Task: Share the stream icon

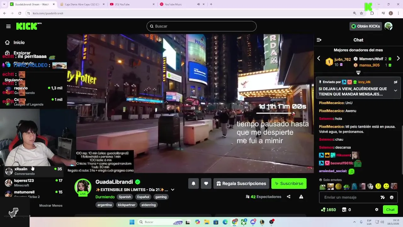Action: tap(289, 197)
